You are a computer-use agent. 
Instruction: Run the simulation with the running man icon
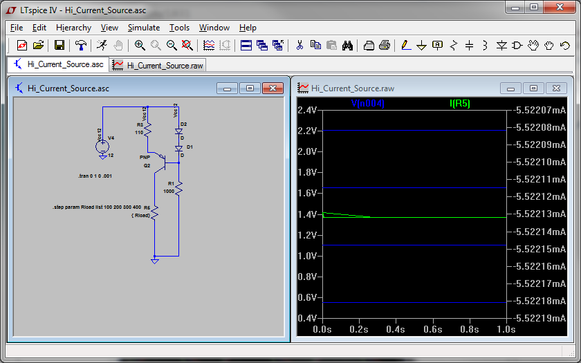click(x=102, y=46)
